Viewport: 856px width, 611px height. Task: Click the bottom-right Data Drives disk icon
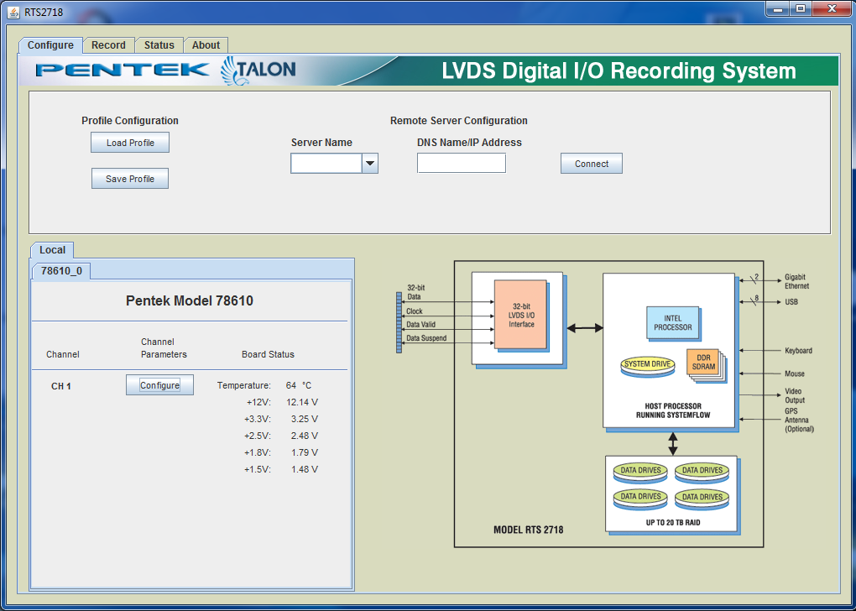pos(702,499)
